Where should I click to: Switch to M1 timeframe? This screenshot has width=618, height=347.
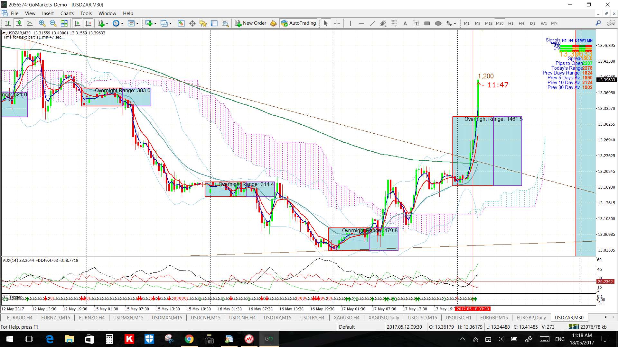pos(467,23)
